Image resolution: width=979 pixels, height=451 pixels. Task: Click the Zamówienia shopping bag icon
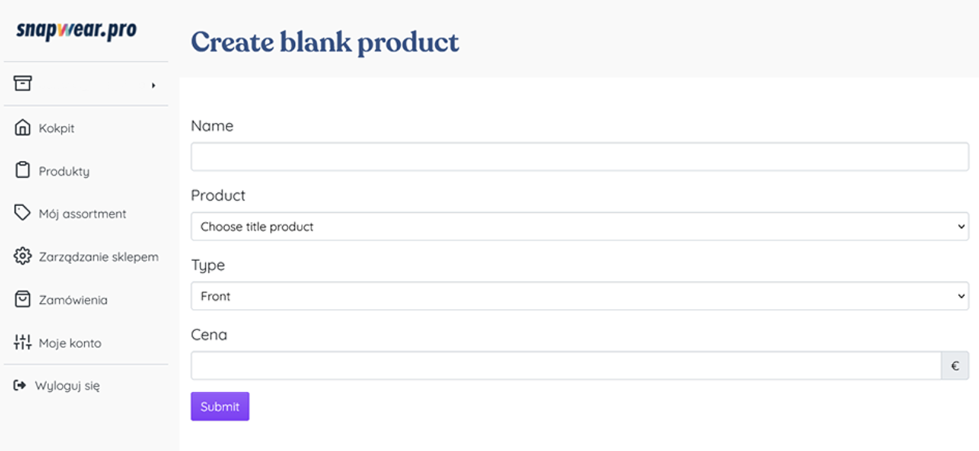tap(22, 299)
